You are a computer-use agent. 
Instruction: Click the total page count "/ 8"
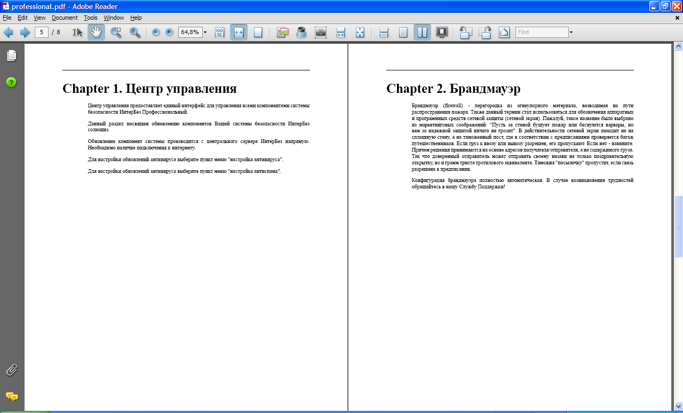tap(56, 33)
